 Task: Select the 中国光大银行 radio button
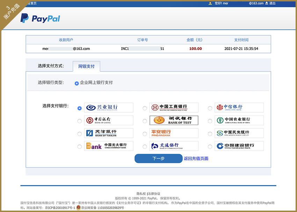(x=80, y=147)
